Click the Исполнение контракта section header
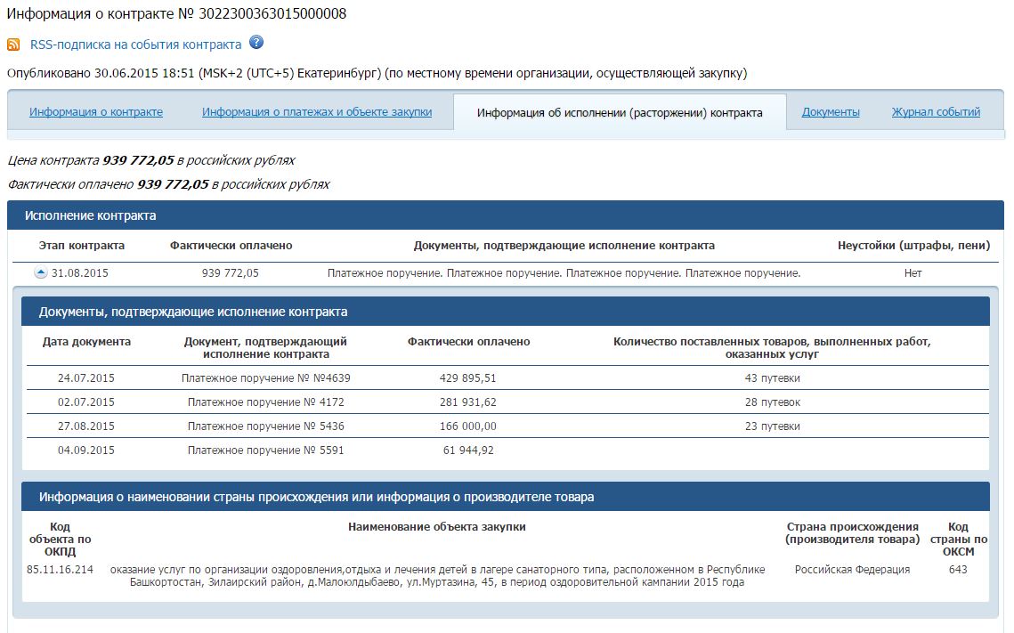 90,215
